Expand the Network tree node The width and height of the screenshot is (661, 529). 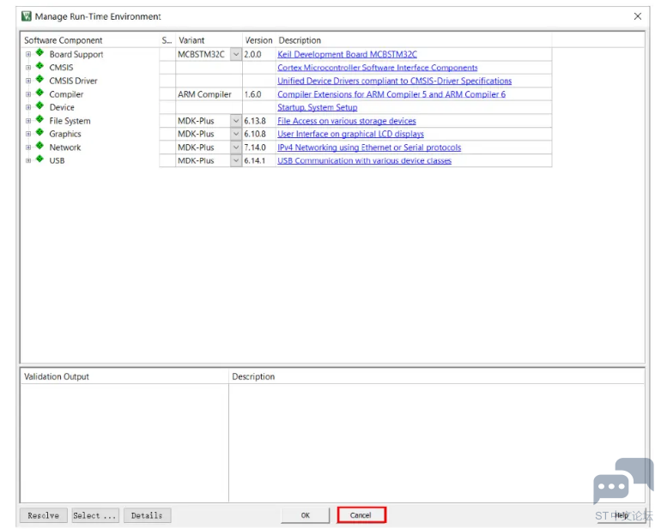click(28, 147)
